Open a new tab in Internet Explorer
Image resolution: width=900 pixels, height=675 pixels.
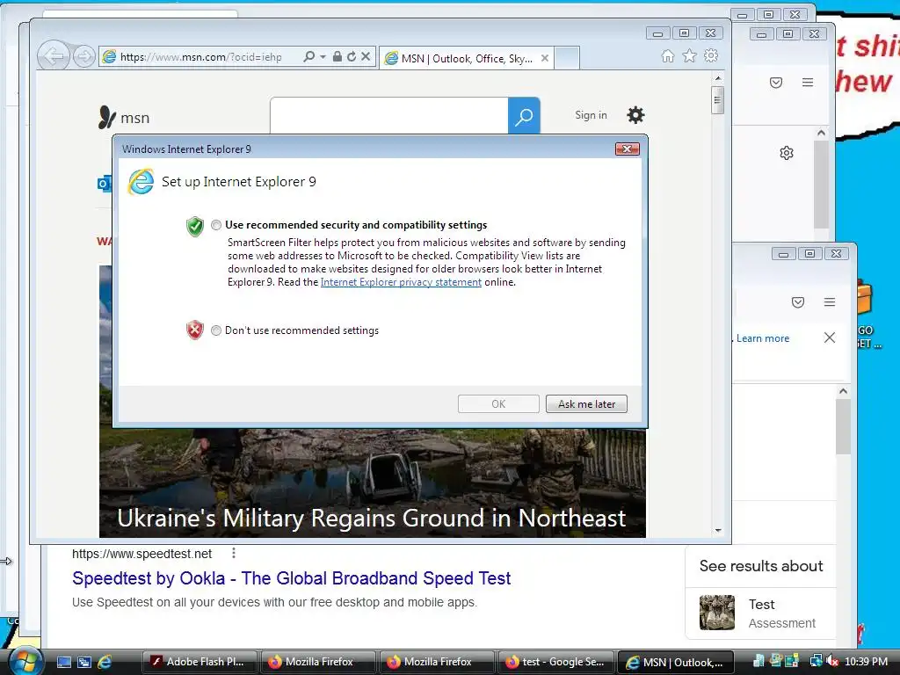[567, 58]
